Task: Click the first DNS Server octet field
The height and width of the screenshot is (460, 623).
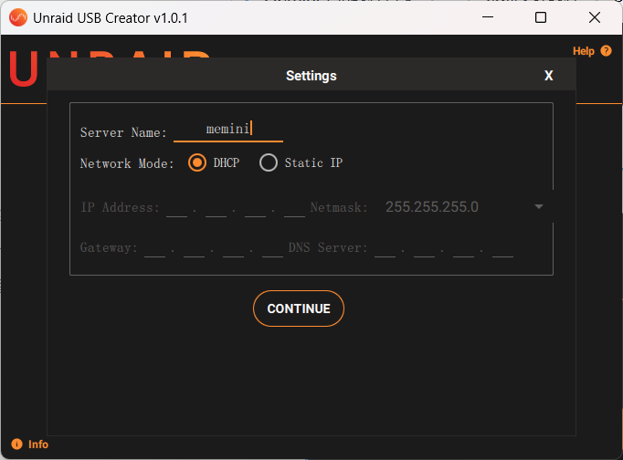Action: click(x=385, y=248)
